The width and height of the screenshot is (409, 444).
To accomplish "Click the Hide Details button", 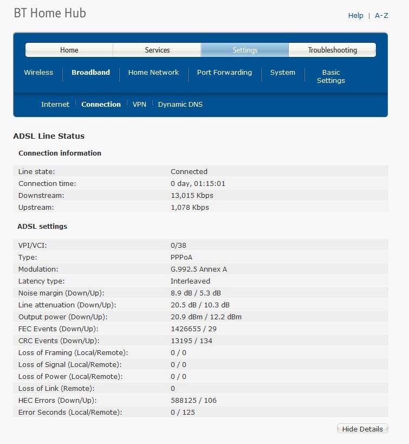I will point(362,429).
